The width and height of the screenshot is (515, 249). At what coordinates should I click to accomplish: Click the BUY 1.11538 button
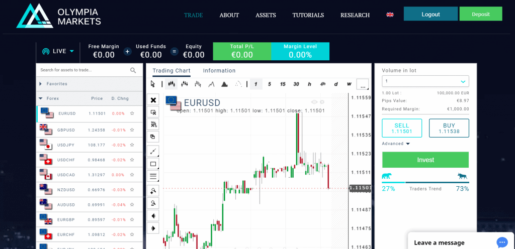(449, 128)
